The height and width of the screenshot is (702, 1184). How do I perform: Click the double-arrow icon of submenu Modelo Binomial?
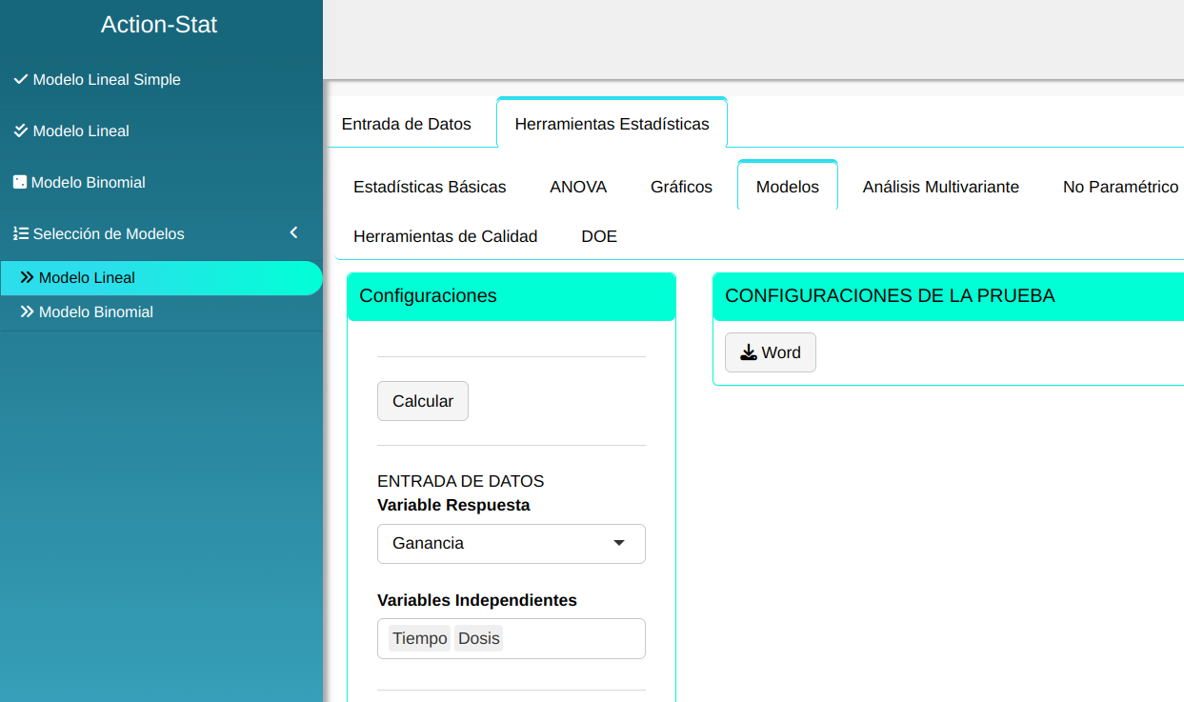[28, 312]
